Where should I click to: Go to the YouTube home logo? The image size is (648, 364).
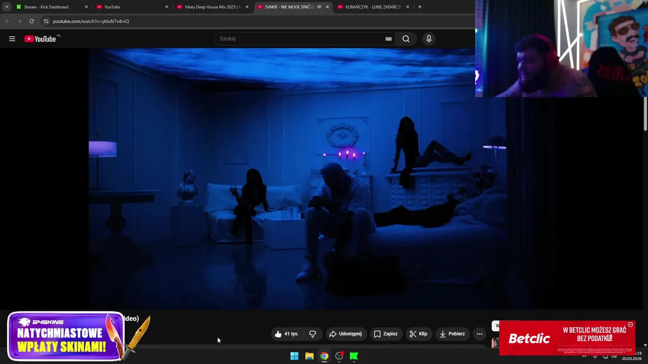40,39
